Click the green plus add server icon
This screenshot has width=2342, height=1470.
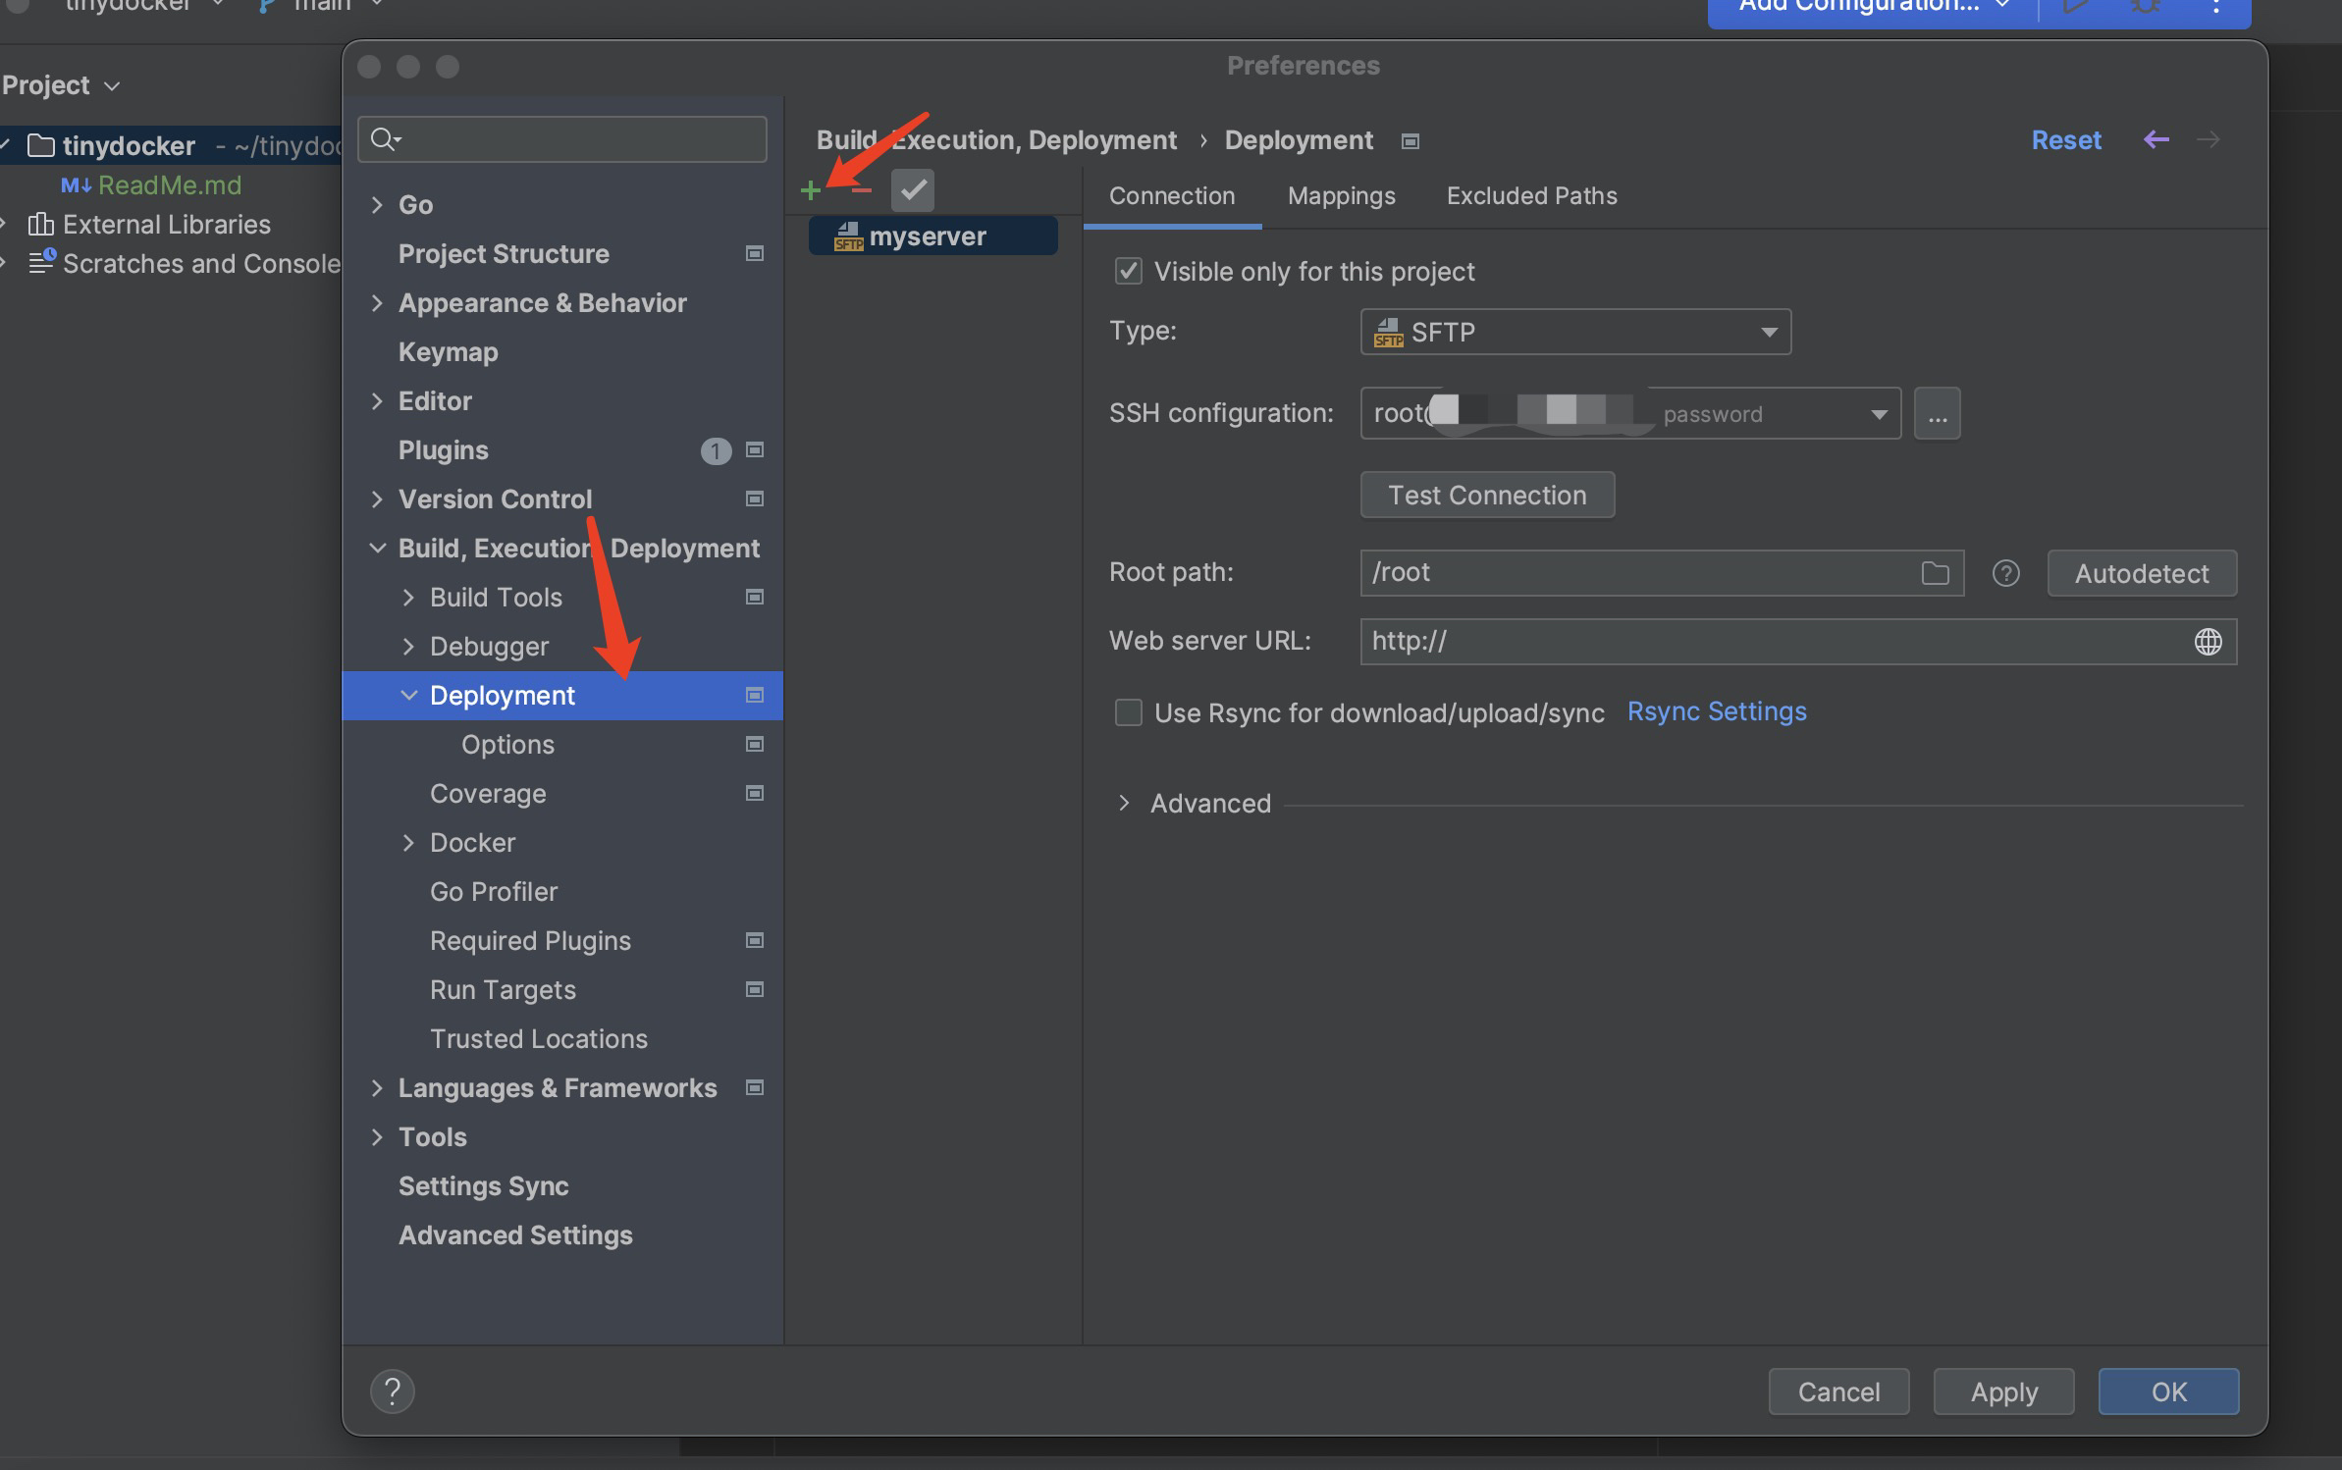click(810, 190)
